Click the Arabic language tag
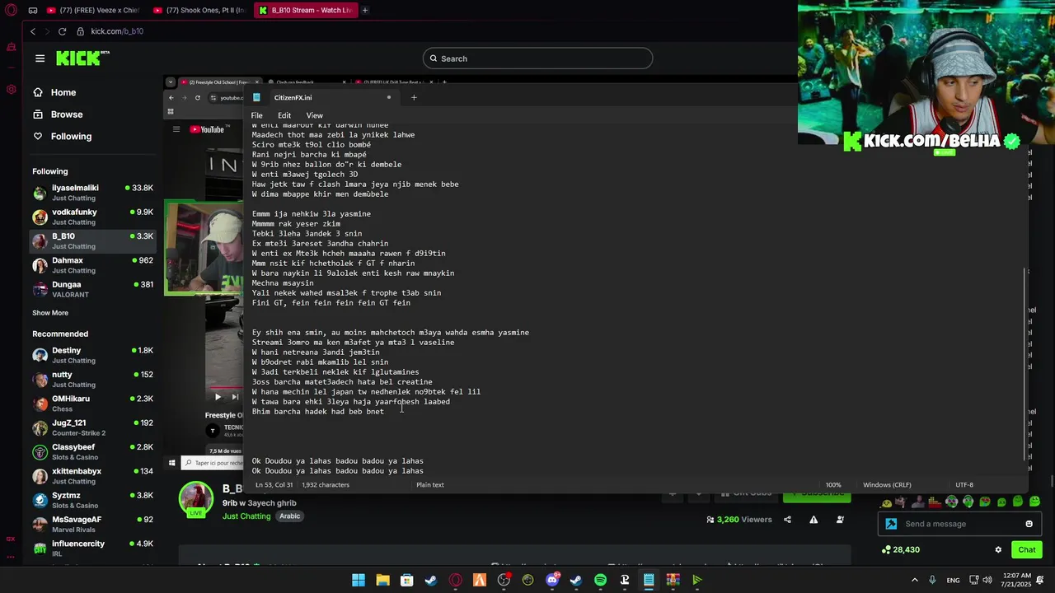The height and width of the screenshot is (593, 1055). click(289, 516)
